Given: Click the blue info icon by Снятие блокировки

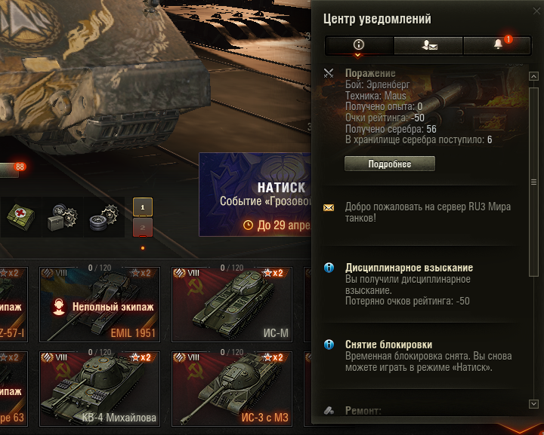Looking at the screenshot, I should point(329,345).
